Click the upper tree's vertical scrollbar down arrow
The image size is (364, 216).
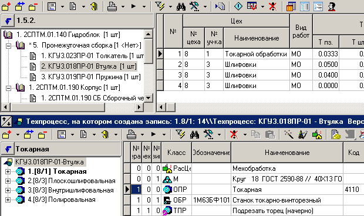point(148,98)
